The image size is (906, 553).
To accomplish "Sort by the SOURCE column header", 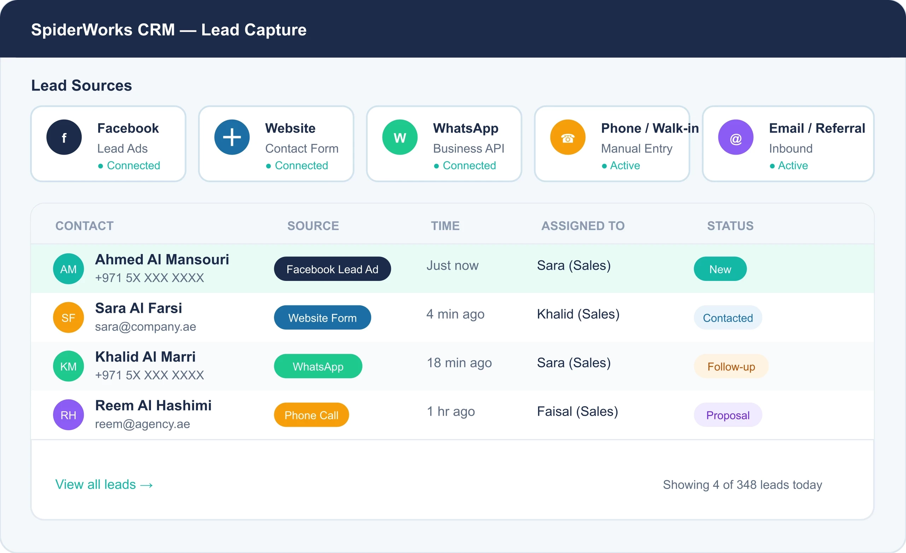I will pos(313,225).
